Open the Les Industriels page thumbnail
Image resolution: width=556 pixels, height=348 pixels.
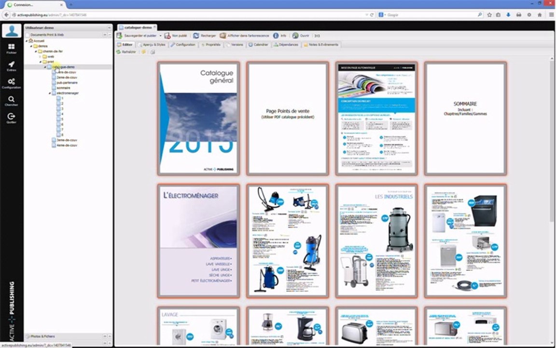pyautogui.click(x=376, y=241)
